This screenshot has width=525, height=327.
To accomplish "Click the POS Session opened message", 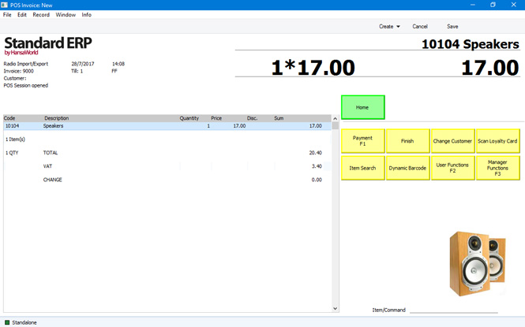I will tap(26, 86).
